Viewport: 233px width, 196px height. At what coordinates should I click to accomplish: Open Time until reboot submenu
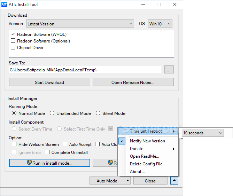coord(148,131)
